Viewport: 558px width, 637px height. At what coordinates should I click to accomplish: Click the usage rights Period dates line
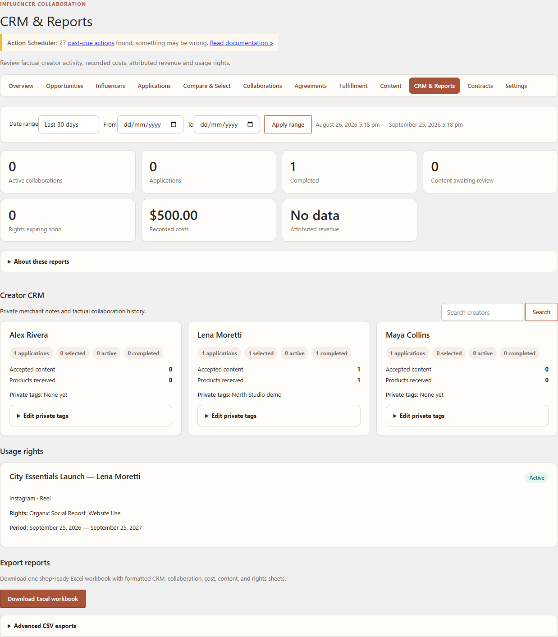(x=76, y=527)
